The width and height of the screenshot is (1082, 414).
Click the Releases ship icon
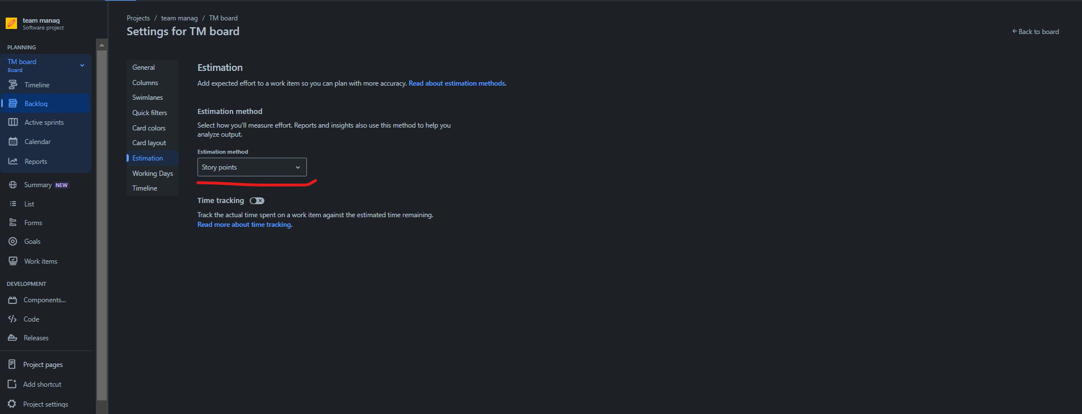click(12, 337)
